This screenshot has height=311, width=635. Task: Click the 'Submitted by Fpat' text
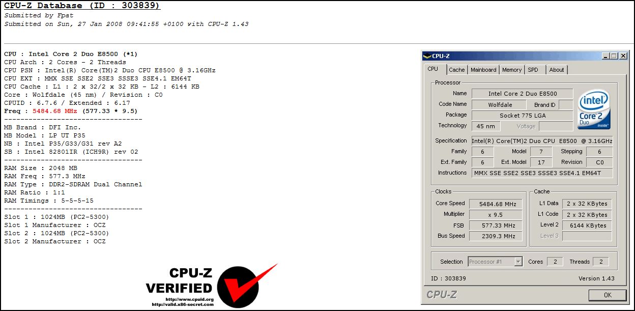pos(39,16)
